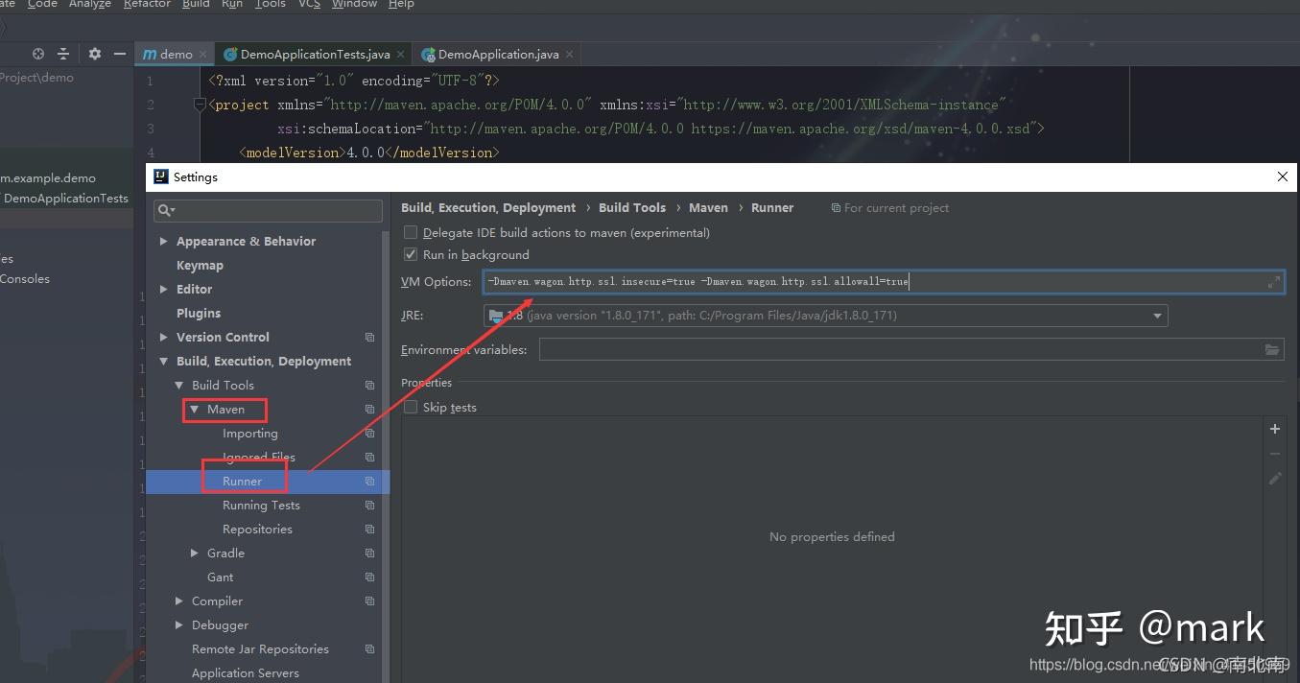Expand the Gradle node arrow
The image size is (1300, 683).
click(195, 553)
